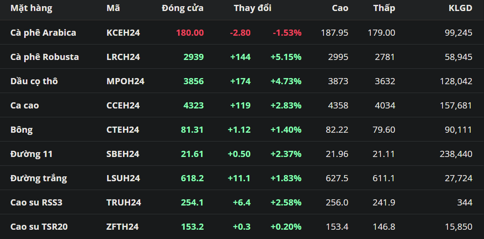The image size is (484, 239).
Task: Click the SBEH24 trading volume 238,440
Action: coord(456,154)
